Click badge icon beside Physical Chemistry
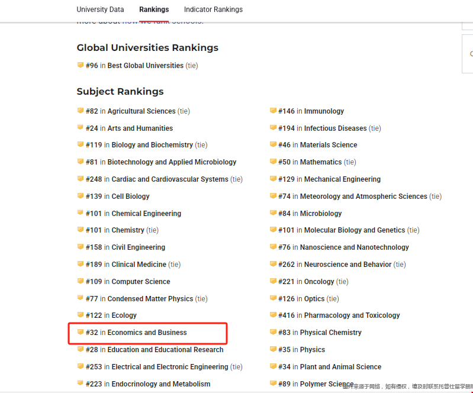The image size is (473, 393). click(273, 332)
